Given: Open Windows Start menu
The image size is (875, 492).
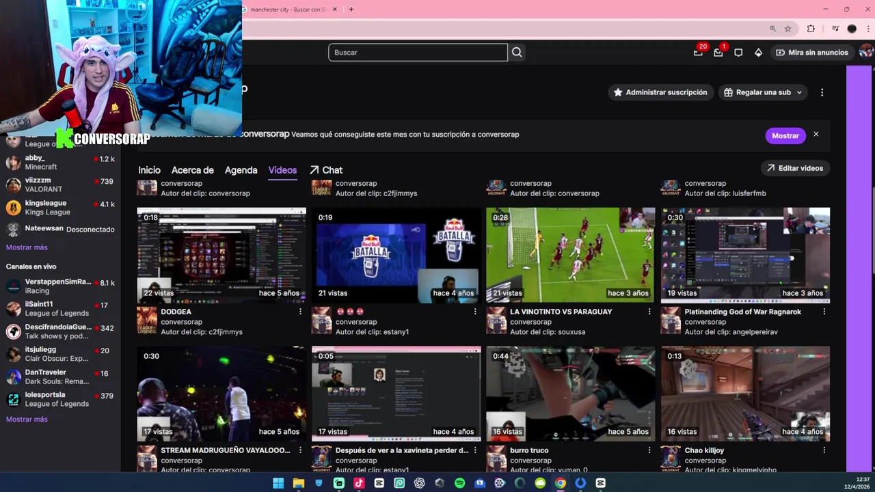Looking at the screenshot, I should pos(278,483).
